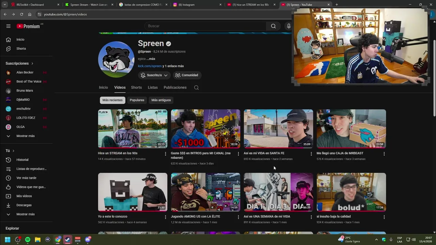Go to browser home page
This screenshot has height=245, width=436.
(x=30, y=14)
